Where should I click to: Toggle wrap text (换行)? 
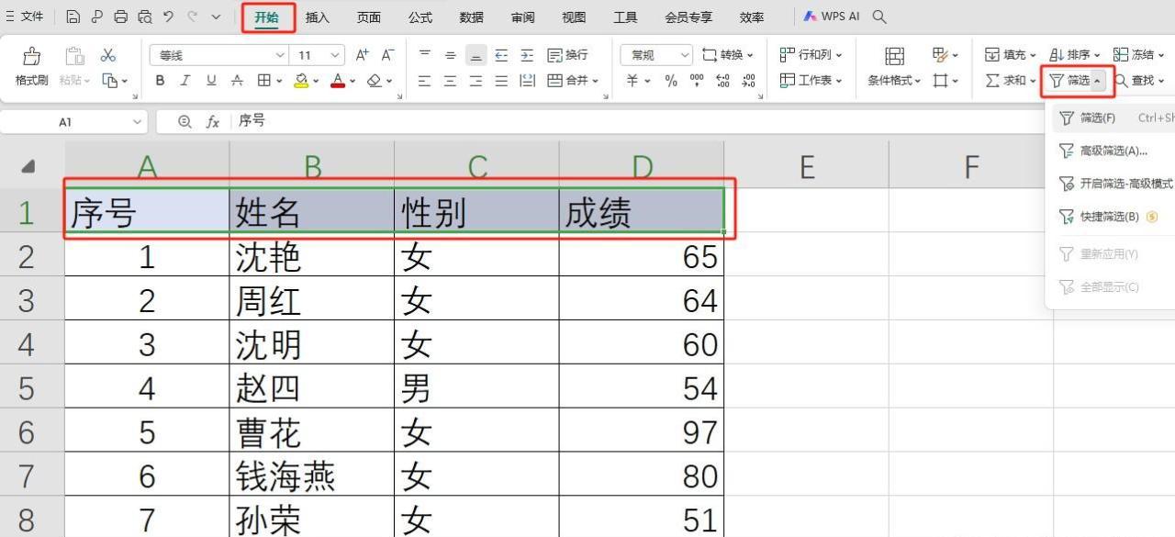tap(567, 55)
